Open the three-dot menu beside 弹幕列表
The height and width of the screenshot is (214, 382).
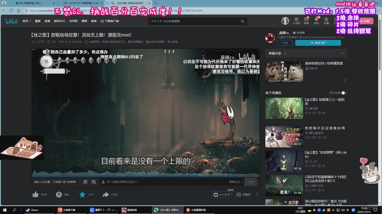point(285,53)
